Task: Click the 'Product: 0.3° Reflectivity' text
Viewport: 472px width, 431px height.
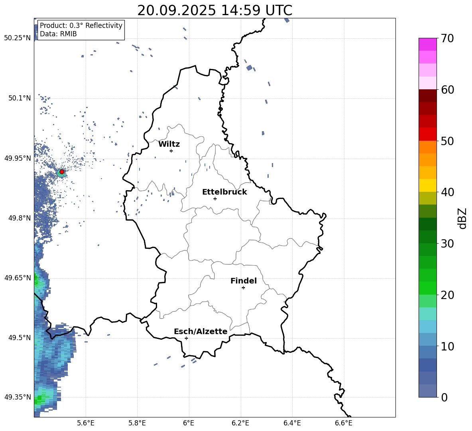Action: tap(81, 26)
